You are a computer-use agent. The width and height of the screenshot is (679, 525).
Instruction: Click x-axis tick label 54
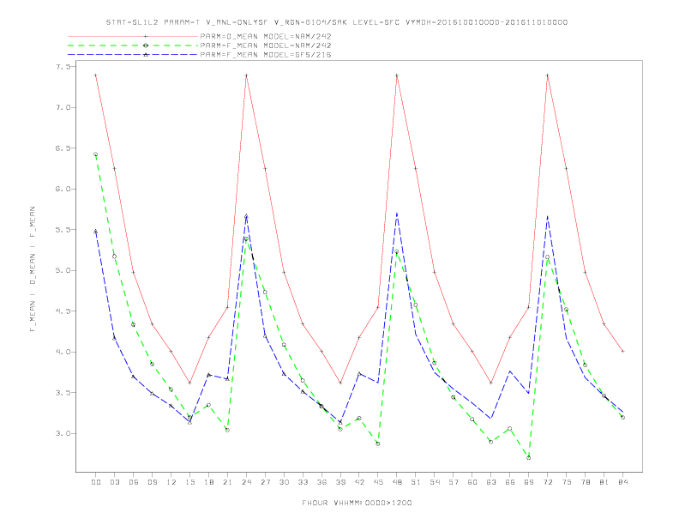pyautogui.click(x=435, y=482)
